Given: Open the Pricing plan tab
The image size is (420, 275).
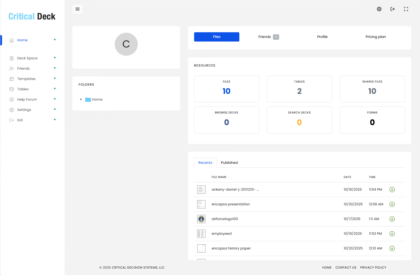Looking at the screenshot, I should pyautogui.click(x=376, y=37).
